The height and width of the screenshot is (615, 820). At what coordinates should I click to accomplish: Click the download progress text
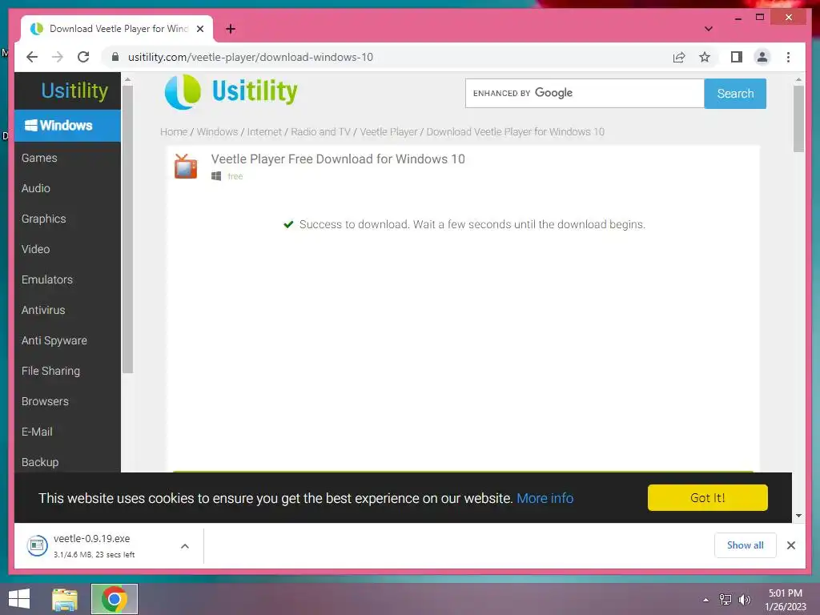point(94,555)
